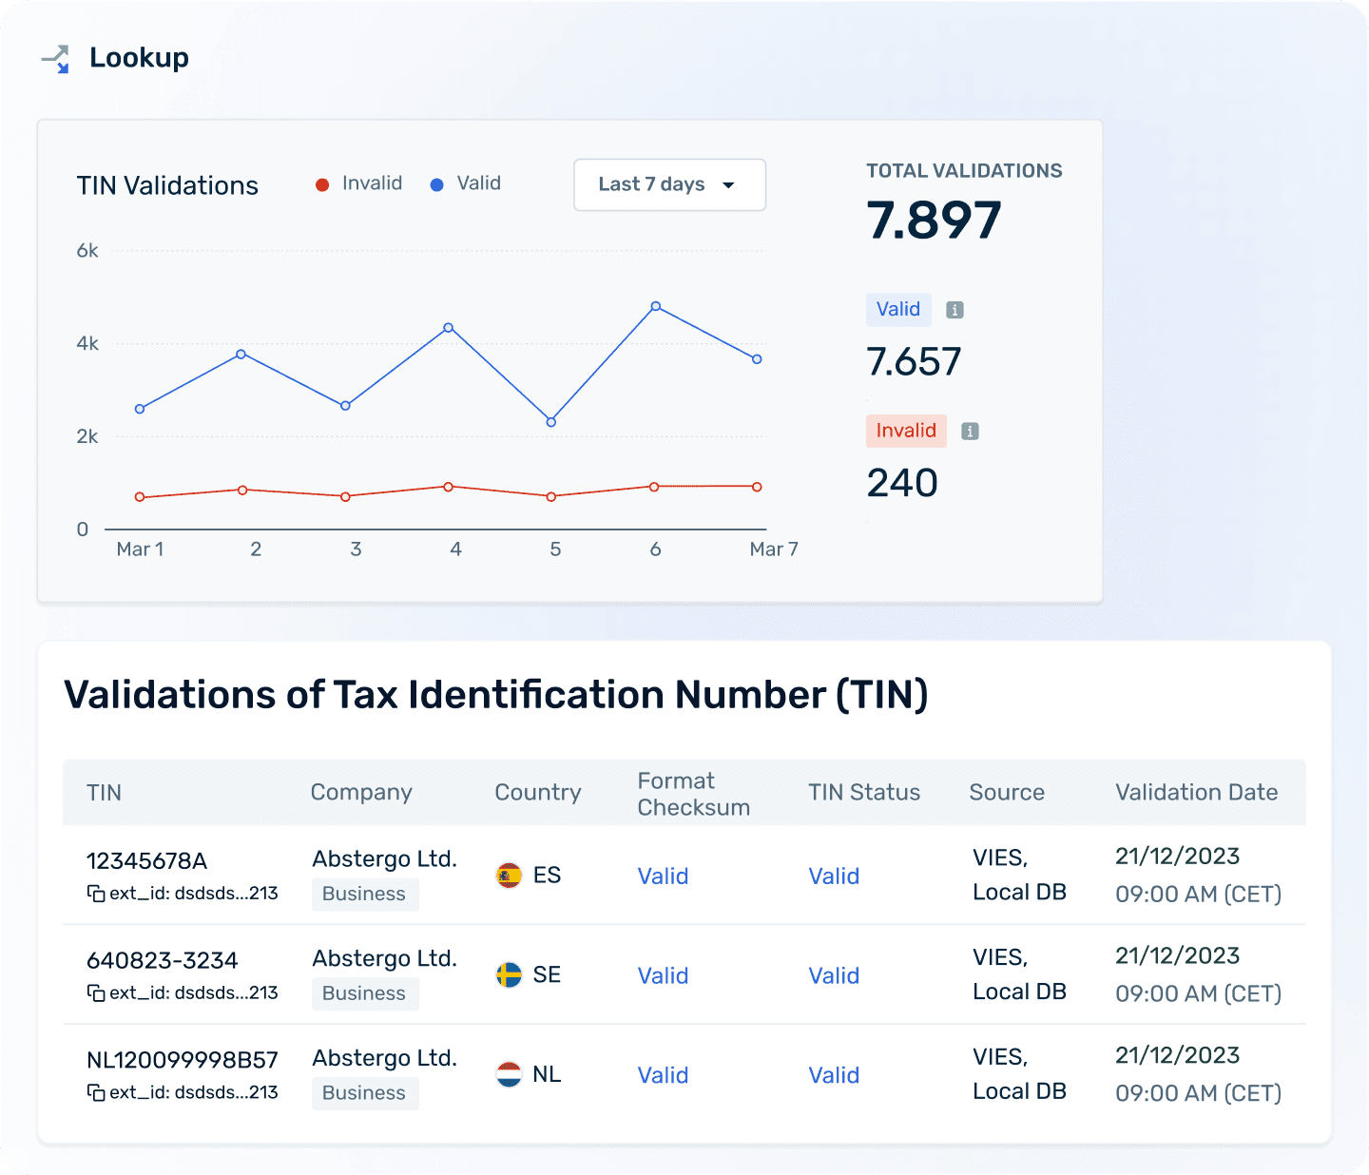Select the Mar 5 valid data point

pos(551,422)
